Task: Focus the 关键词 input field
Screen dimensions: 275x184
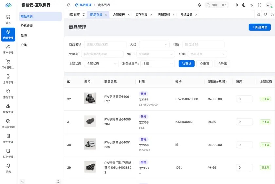Action: point(102,54)
